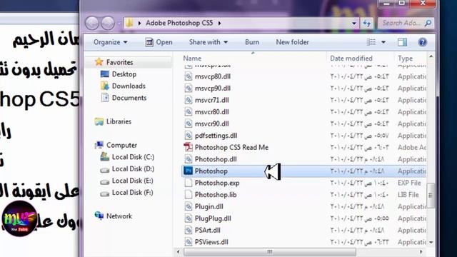The height and width of the screenshot is (257, 457).
Task: Open Local Disk (C:)
Action: pos(133,157)
